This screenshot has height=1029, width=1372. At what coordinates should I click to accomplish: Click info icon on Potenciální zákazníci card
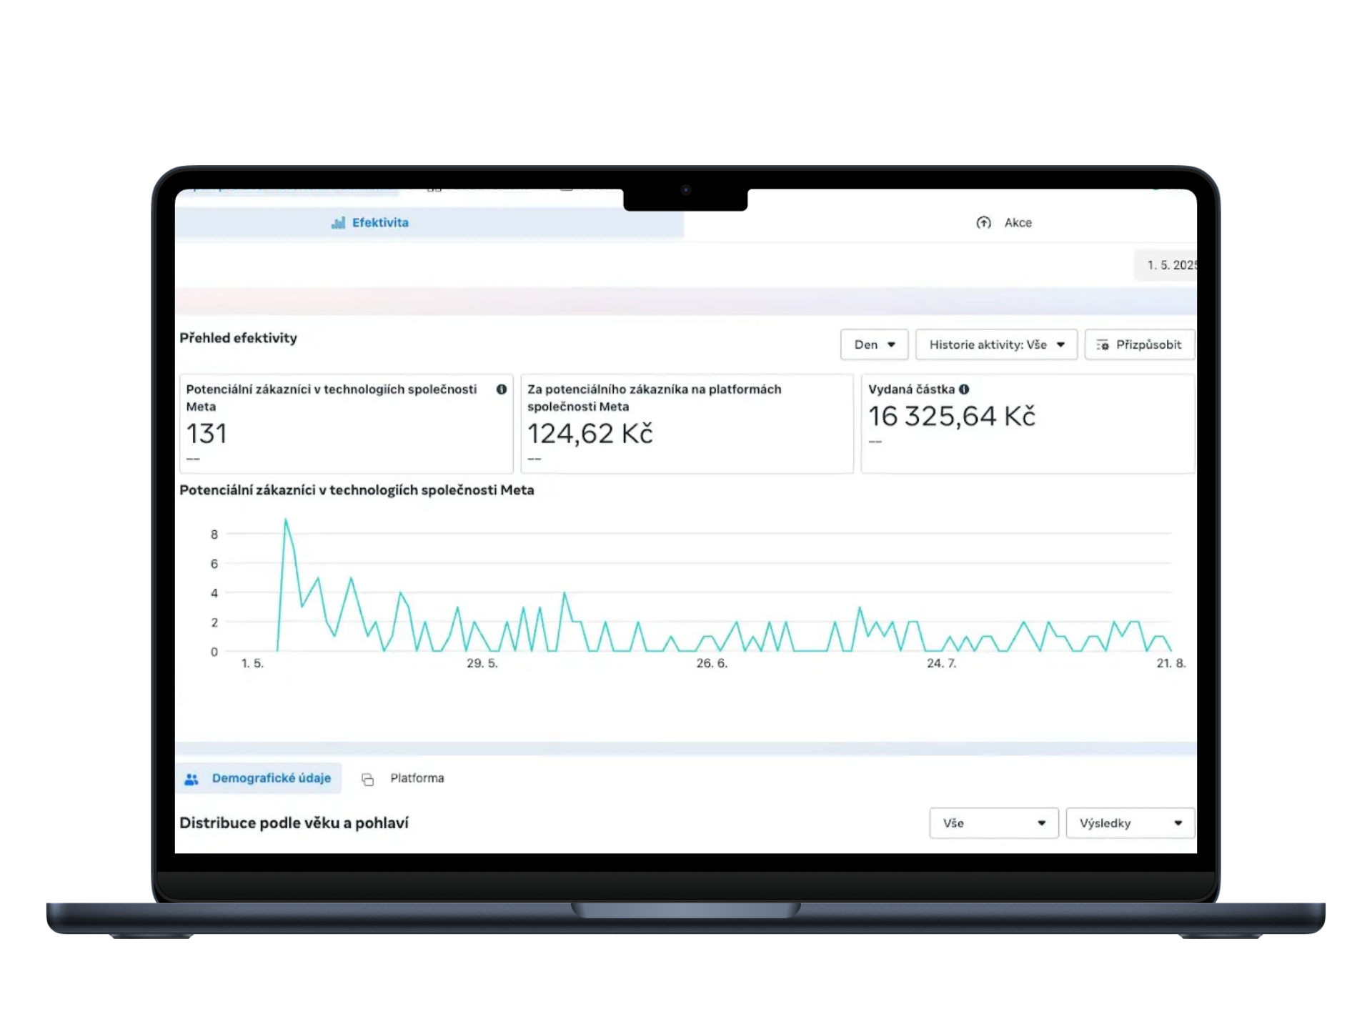coord(502,389)
